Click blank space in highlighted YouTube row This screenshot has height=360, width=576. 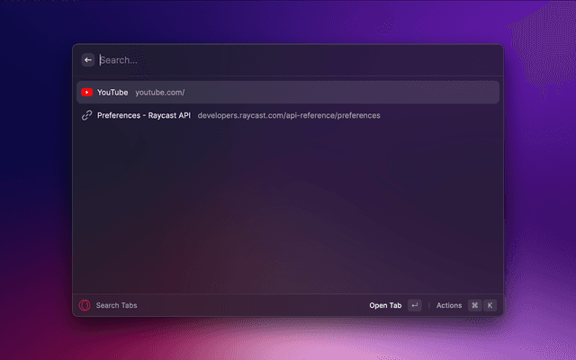360,92
